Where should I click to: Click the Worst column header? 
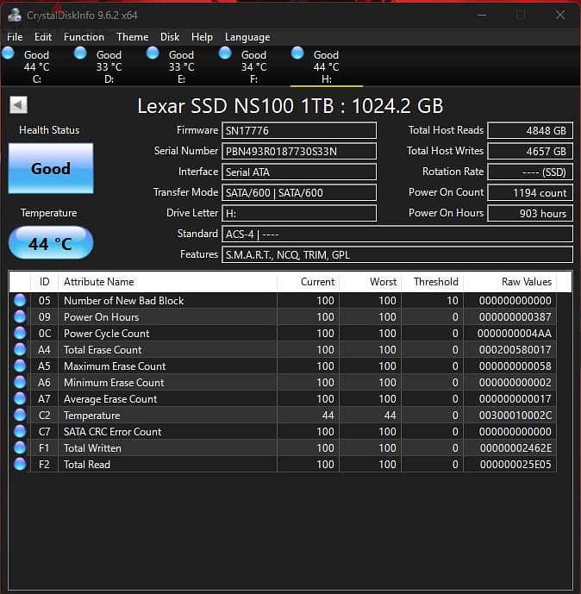coord(371,282)
